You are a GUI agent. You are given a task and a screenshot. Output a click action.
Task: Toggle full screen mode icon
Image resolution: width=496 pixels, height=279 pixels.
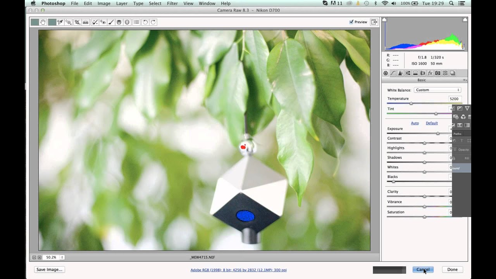(x=374, y=22)
